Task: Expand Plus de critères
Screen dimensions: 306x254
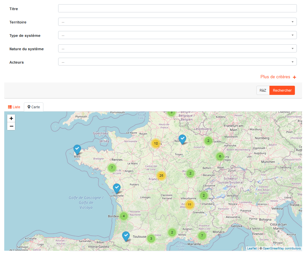Action: point(278,77)
